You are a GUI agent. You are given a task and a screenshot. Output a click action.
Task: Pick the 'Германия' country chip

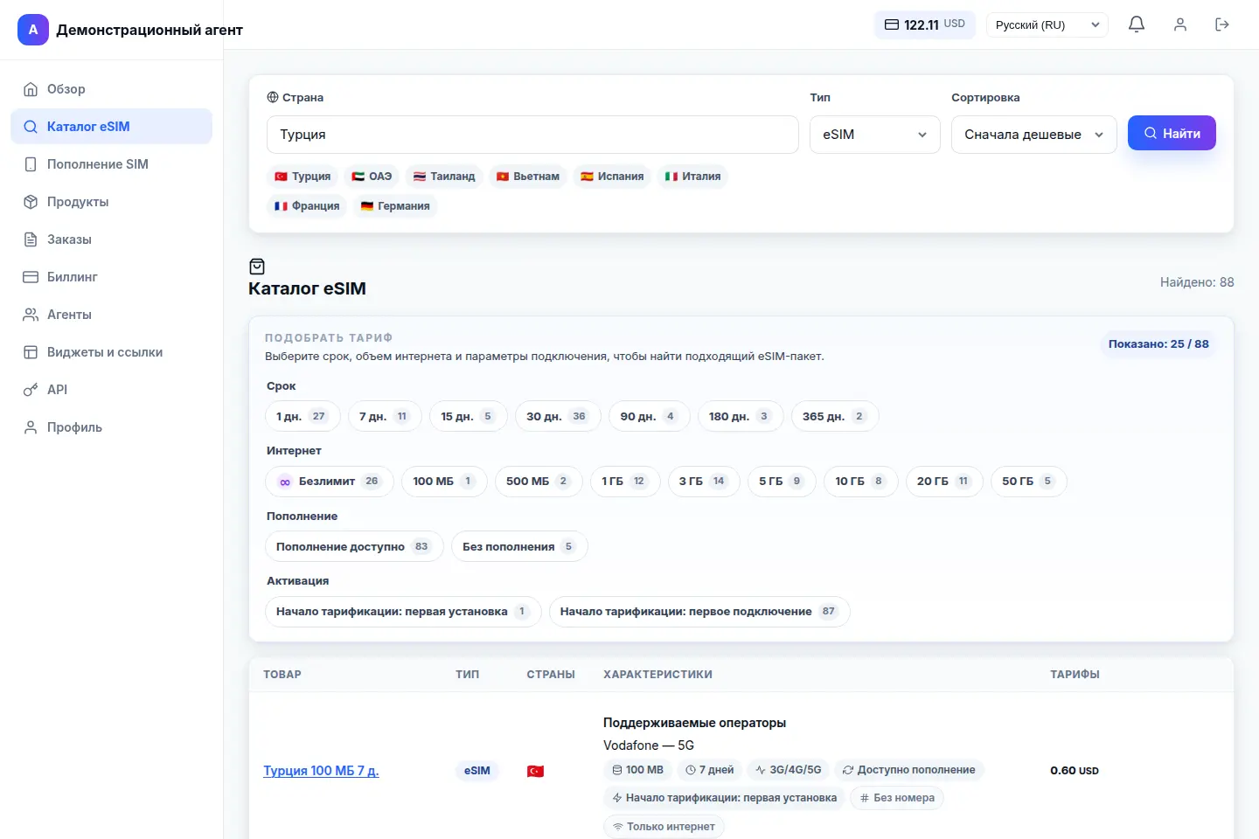pyautogui.click(x=395, y=206)
